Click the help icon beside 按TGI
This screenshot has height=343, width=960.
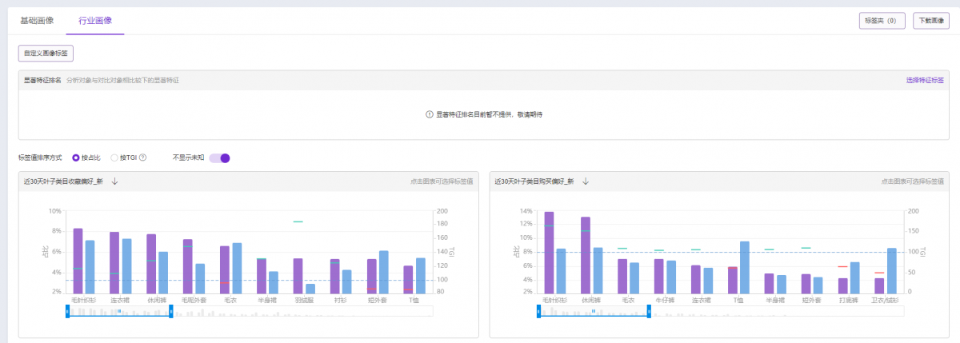(x=143, y=158)
